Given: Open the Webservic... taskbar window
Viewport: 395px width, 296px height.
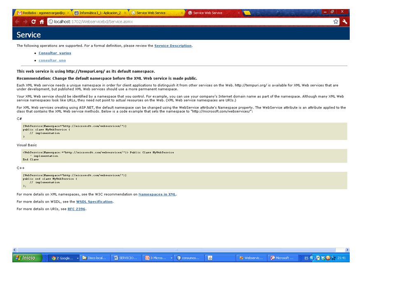Looking at the screenshot, I should point(251,258).
